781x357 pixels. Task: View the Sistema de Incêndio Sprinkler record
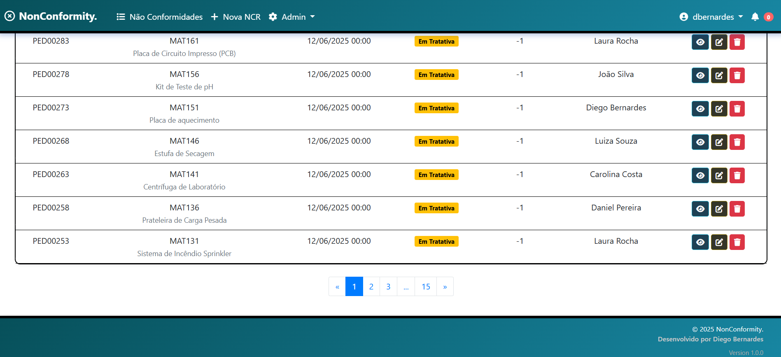tap(700, 242)
